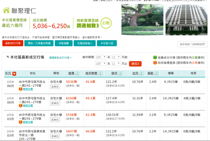Screen dimensions: 210x141
Task: Click green dollar icon next to 信義成交行情
Action: coord(155,58)
